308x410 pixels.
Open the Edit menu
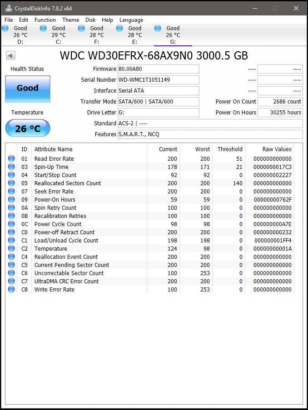[24, 20]
